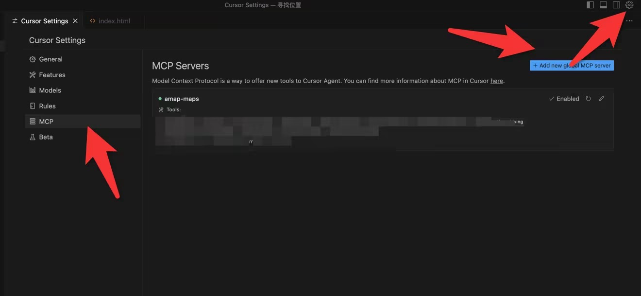Toggle the amap-maps Enabled state
Image resolution: width=641 pixels, height=296 pixels.
click(x=564, y=99)
